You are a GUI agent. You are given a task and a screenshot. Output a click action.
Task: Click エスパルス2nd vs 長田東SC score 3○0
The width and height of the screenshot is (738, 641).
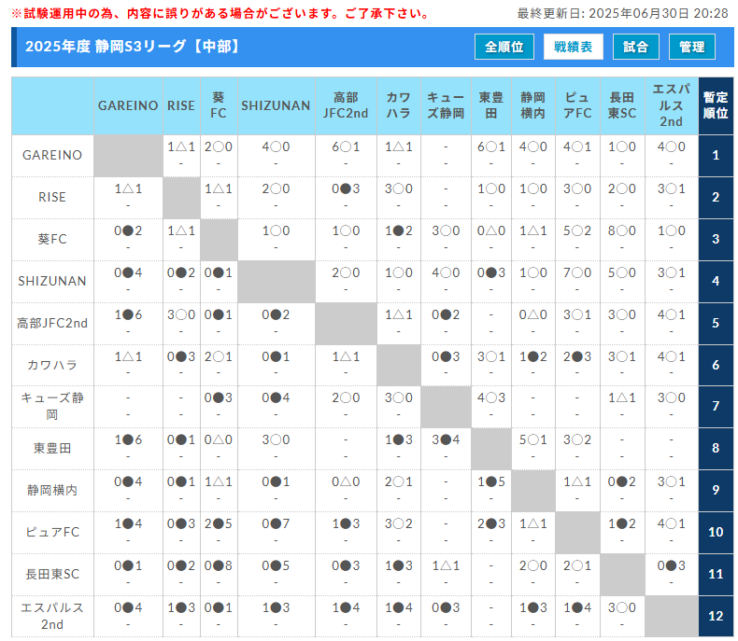622,607
